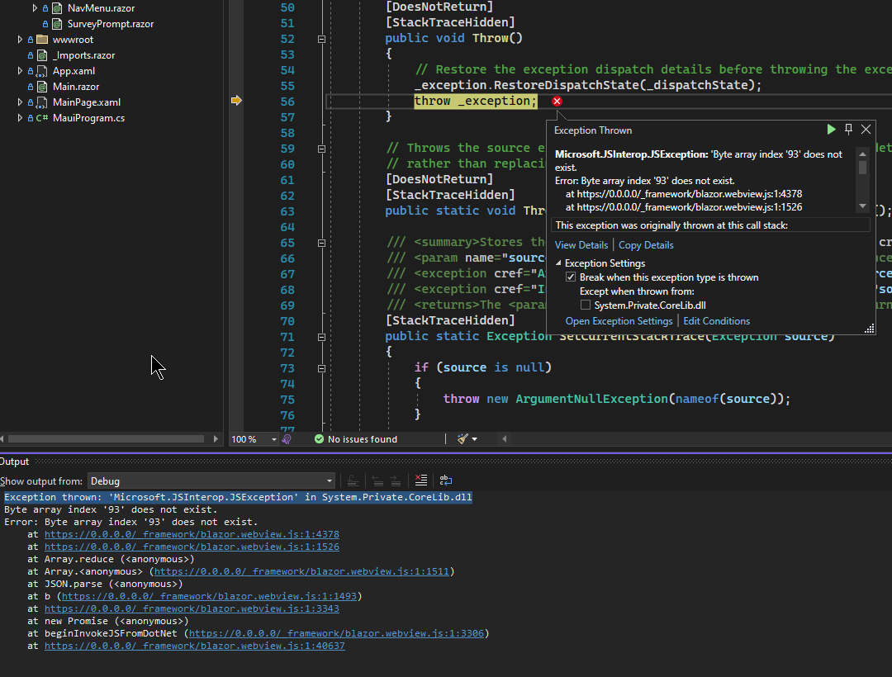Click the MauiProgram.cs C# file icon
892x677 pixels.
point(42,118)
